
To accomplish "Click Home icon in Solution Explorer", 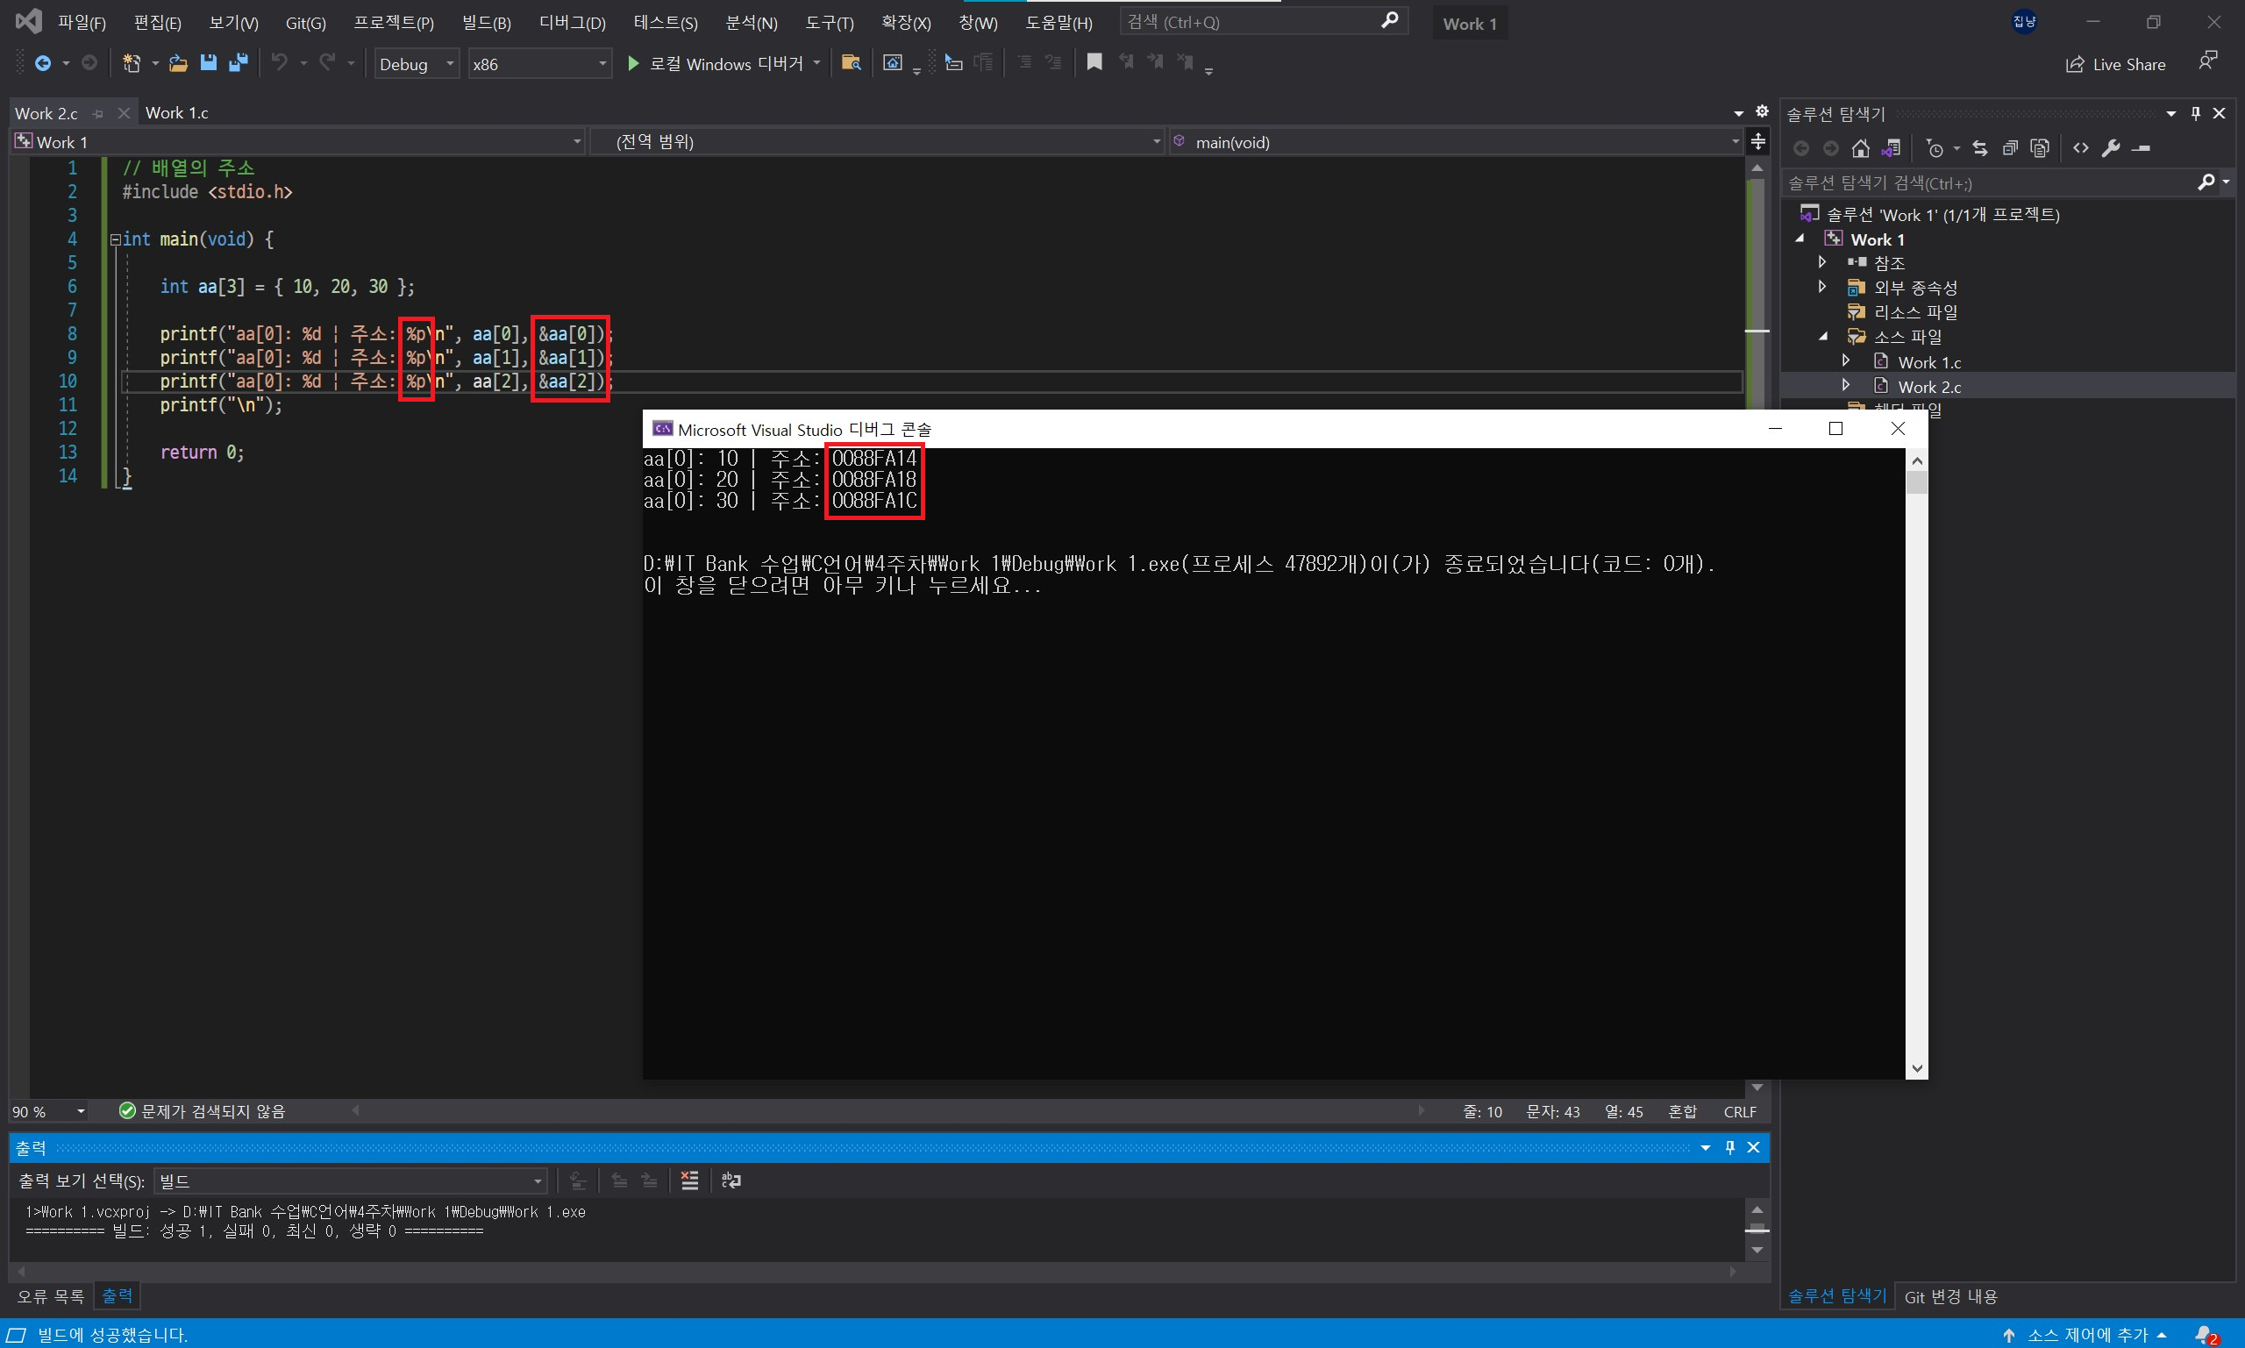I will tap(1860, 148).
